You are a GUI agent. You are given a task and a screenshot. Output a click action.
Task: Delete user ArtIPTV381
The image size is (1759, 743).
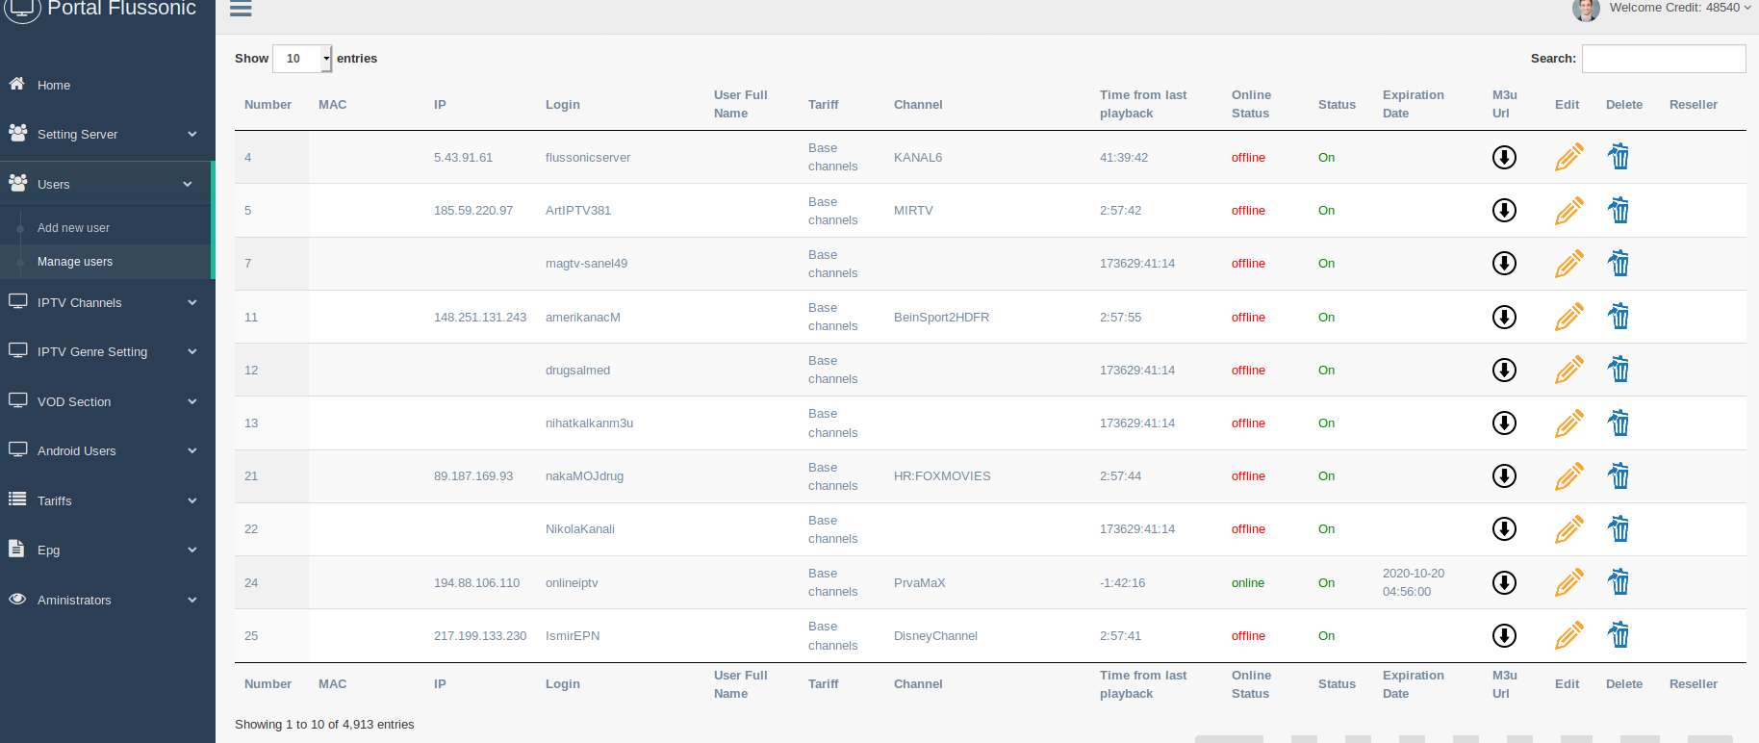coord(1619,209)
